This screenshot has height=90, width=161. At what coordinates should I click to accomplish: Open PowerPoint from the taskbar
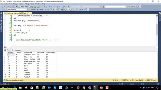[101, 88]
